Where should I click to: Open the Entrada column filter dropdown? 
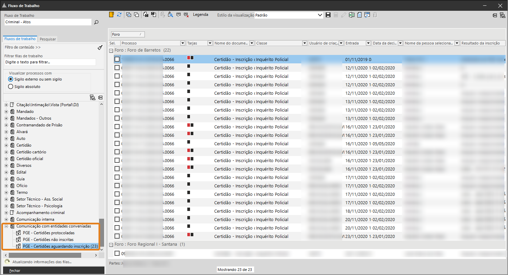[368, 43]
